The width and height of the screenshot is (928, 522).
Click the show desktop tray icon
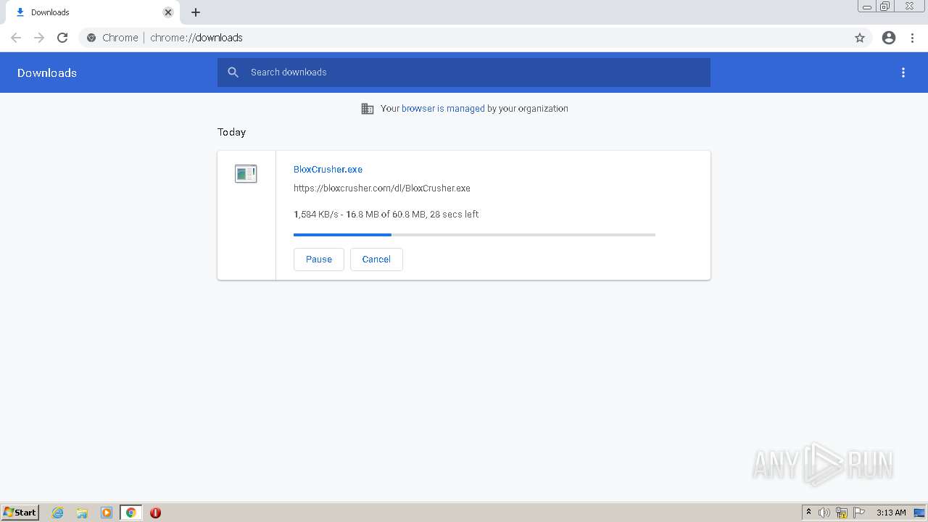[x=919, y=513]
